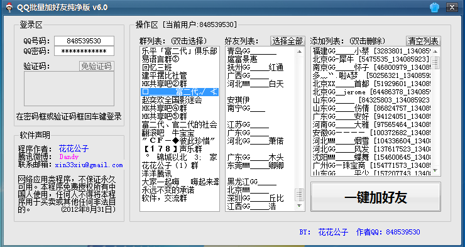465x247 pixels.
Task: Select add-list entry 北京XX首都
Action: coord(371,84)
